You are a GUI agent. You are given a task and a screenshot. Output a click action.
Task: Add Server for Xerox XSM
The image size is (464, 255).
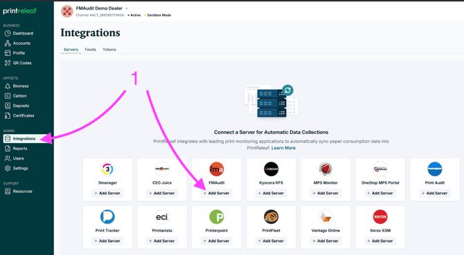pyautogui.click(x=380, y=241)
